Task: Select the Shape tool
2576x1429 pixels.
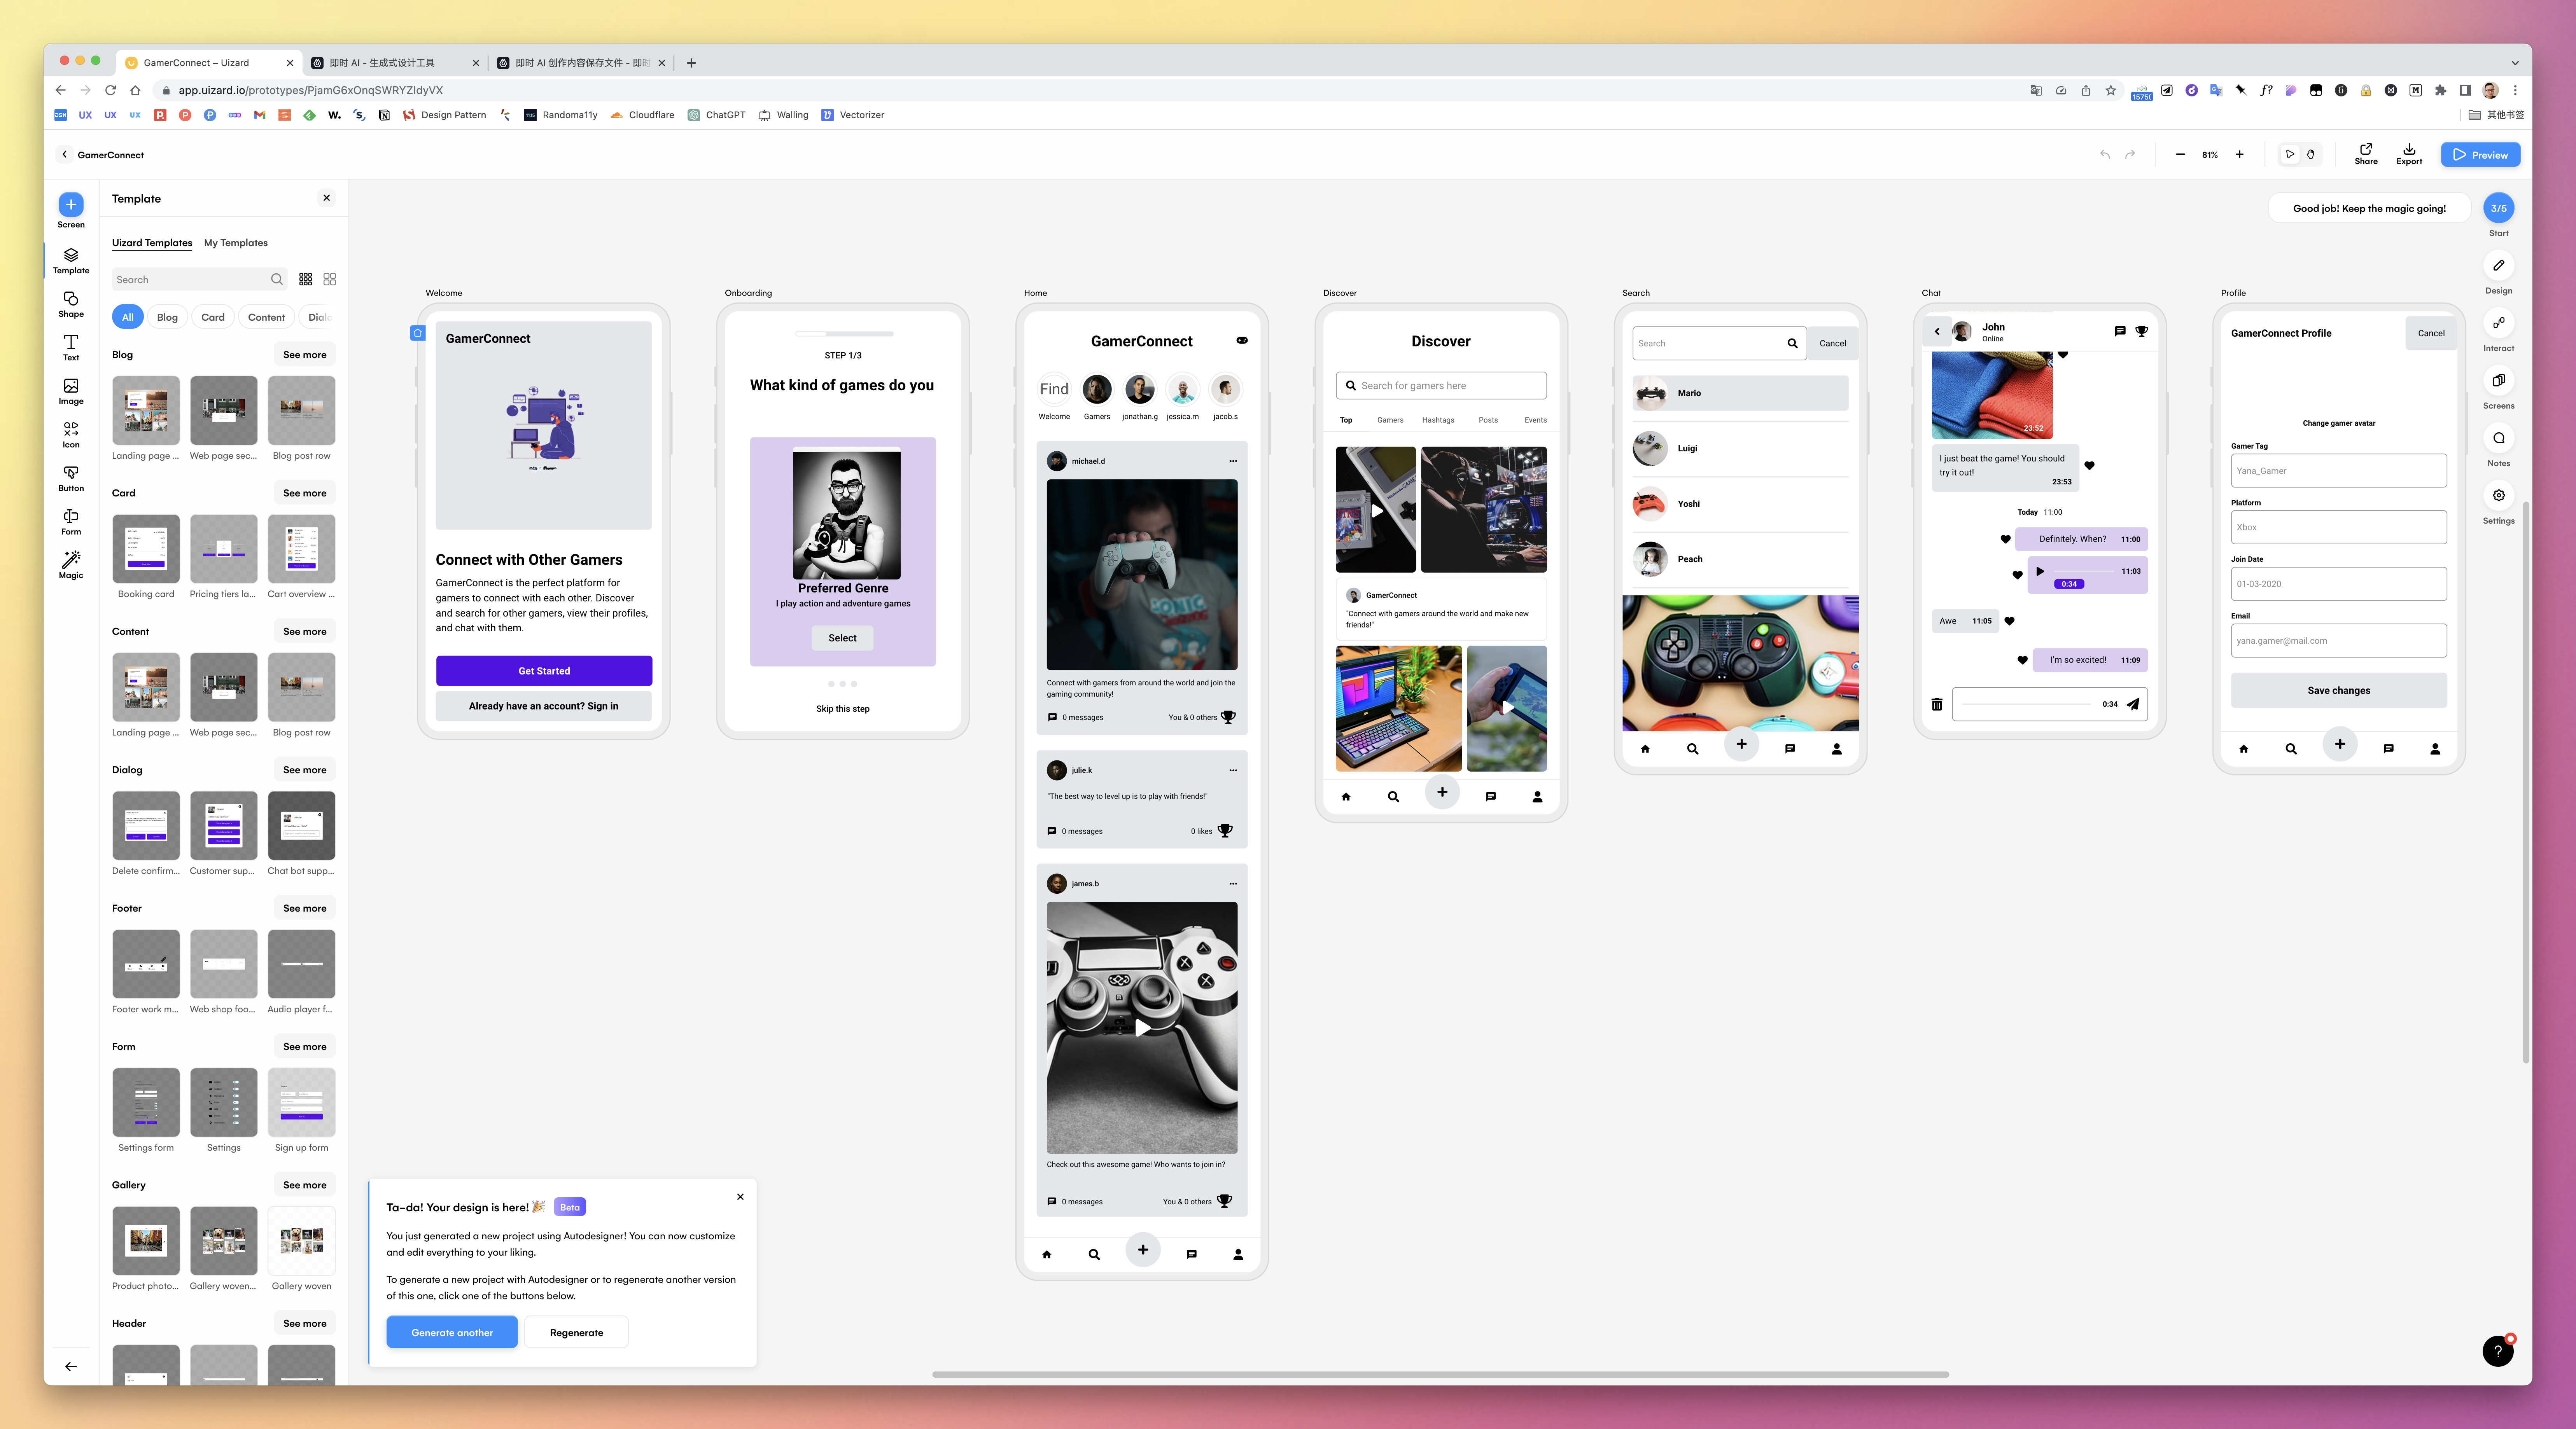Action: 71,304
